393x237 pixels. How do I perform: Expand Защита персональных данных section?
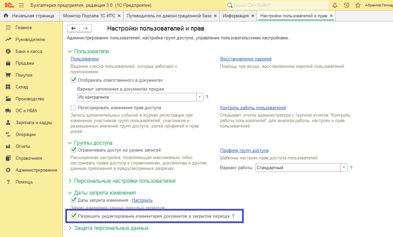coord(70,228)
